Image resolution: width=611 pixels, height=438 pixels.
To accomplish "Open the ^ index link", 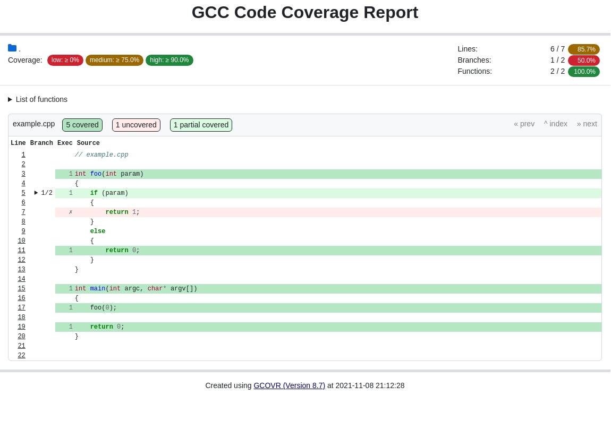I will click(556, 124).
